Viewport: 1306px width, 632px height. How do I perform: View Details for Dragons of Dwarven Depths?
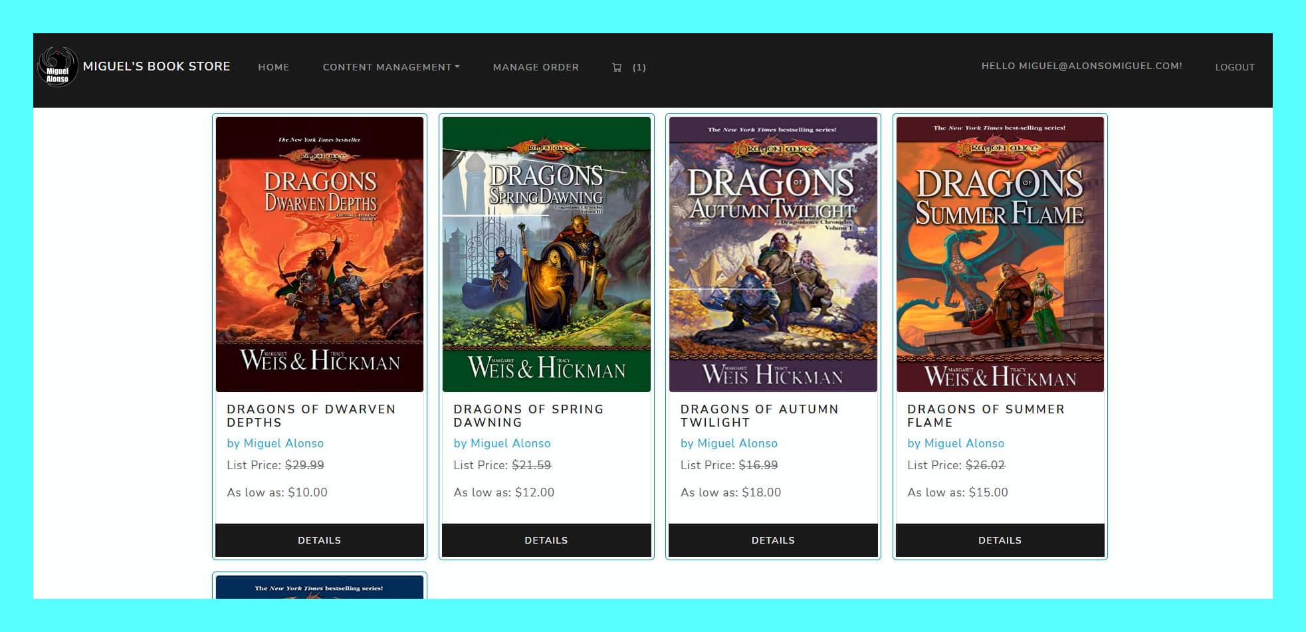[x=320, y=540]
